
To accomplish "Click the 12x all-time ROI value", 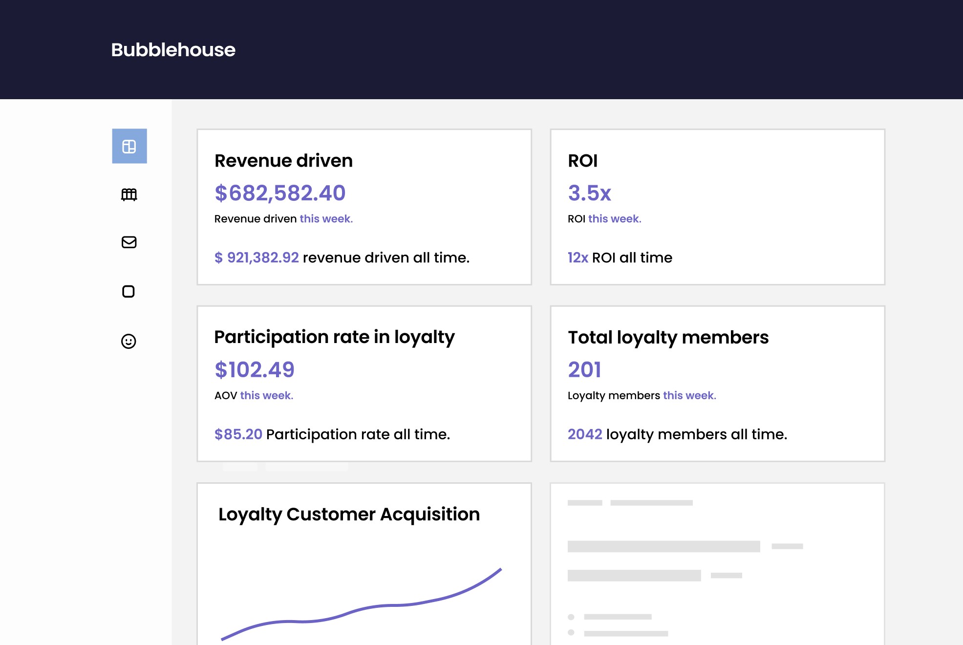I will (578, 258).
